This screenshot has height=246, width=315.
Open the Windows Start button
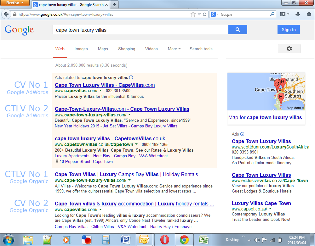point(9,240)
